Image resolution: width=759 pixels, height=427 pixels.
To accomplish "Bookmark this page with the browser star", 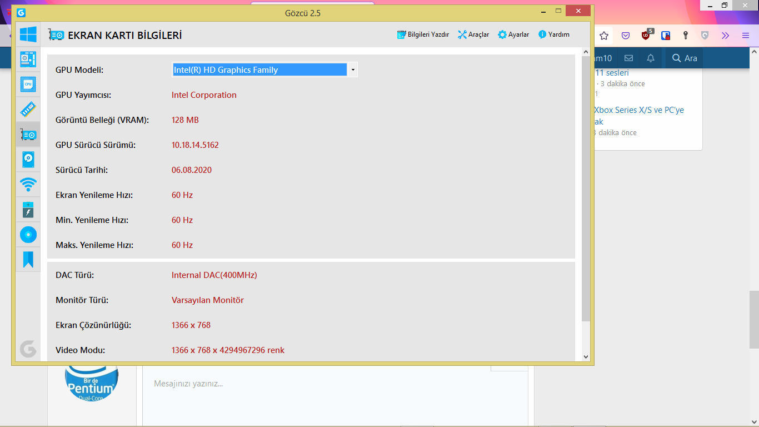I will point(604,36).
